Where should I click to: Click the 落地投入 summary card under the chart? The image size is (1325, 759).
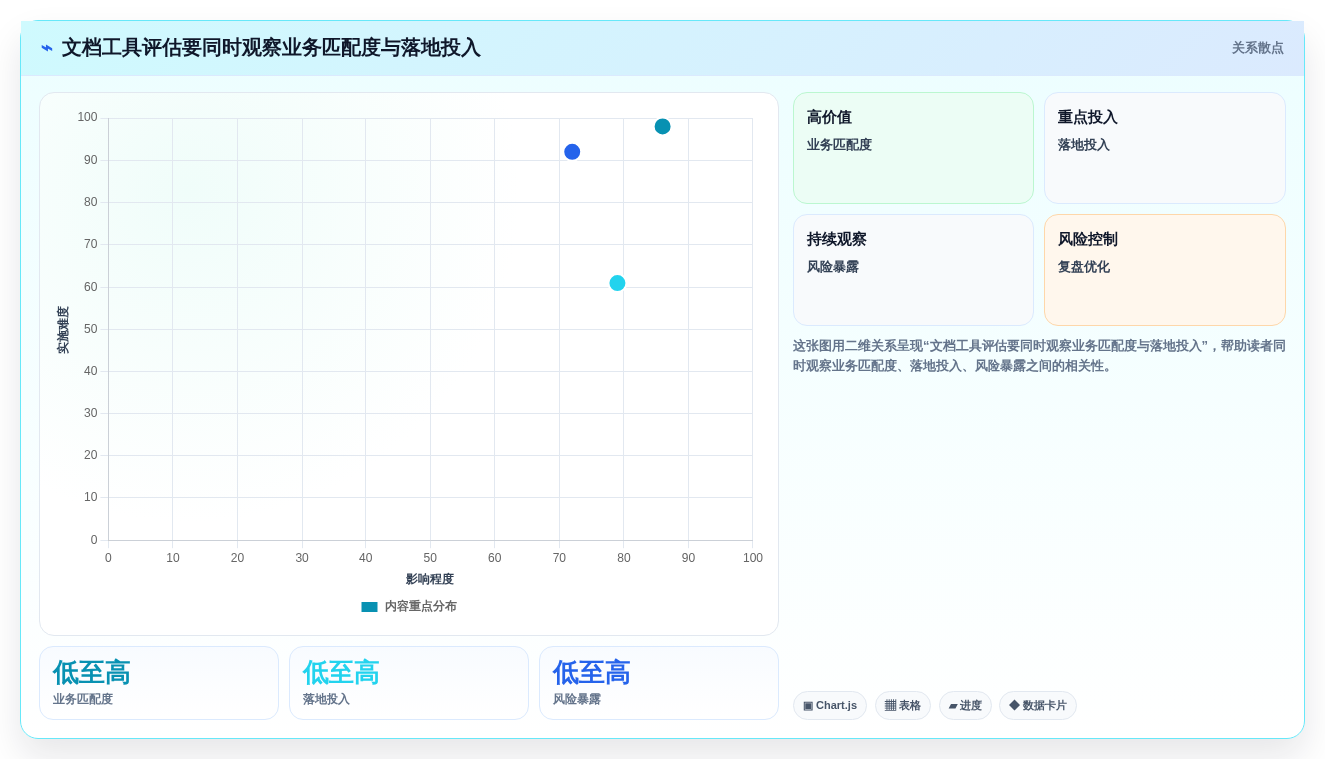(408, 683)
